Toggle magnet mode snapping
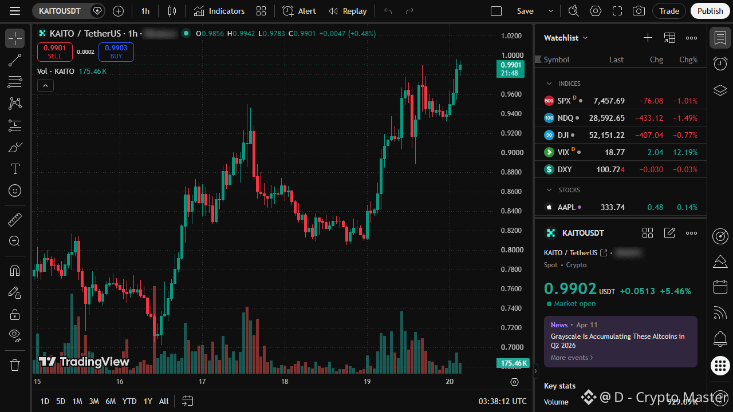The image size is (733, 412). coord(15,271)
